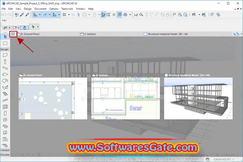Click the Magic Wand icon
Screen dimensions: 243x162
[141, 15]
